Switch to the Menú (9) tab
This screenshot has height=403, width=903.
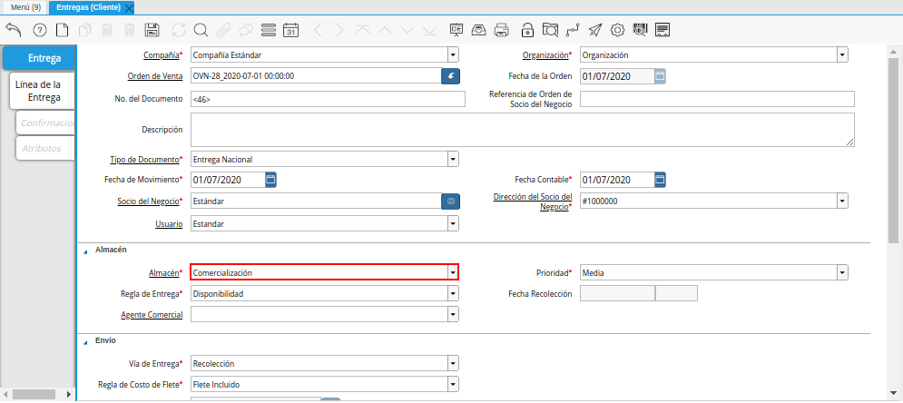click(x=26, y=7)
